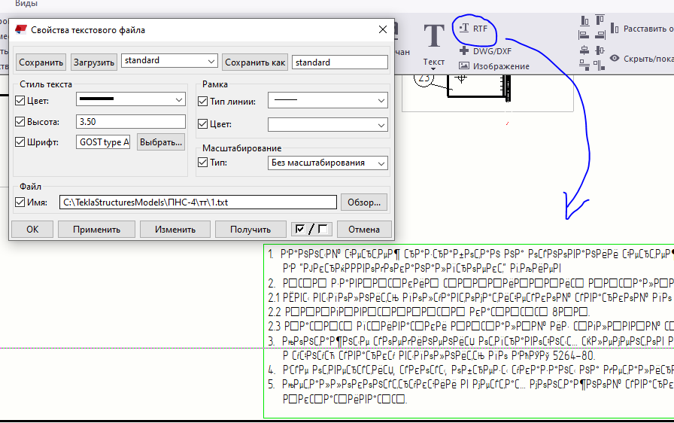
Task: Click the file name path field
Action: click(198, 202)
